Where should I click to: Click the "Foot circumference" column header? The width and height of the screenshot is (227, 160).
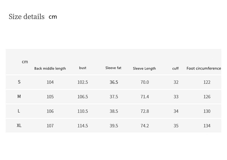(204, 68)
